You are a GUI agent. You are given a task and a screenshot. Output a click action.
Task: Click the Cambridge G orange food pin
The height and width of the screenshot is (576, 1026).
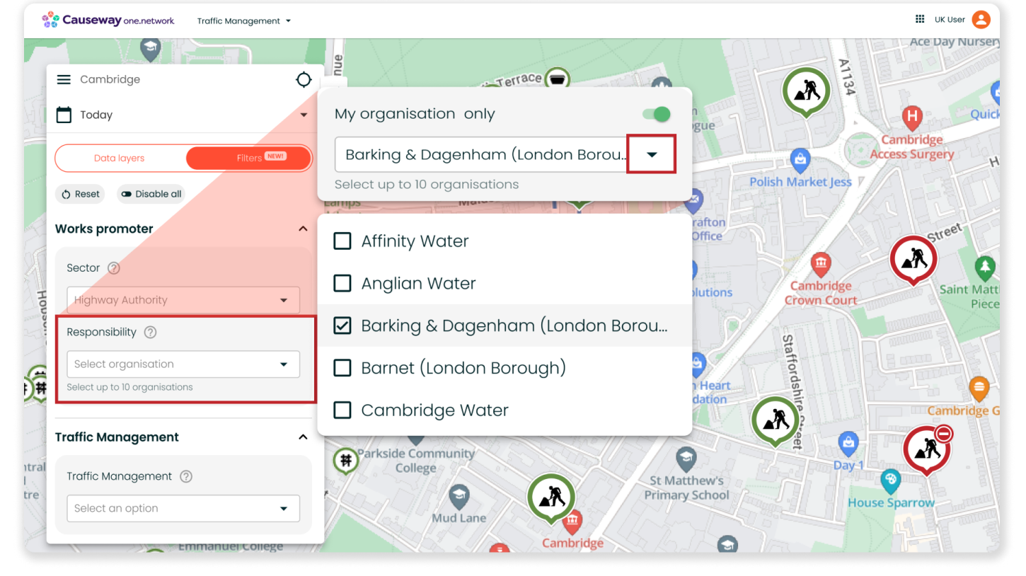click(x=979, y=388)
